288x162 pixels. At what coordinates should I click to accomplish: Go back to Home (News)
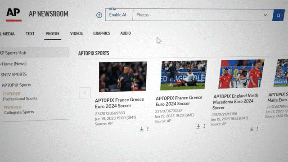(13, 64)
